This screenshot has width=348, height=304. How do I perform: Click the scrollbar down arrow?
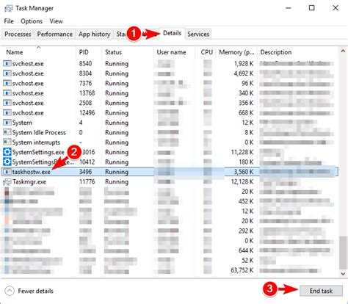tap(343, 273)
